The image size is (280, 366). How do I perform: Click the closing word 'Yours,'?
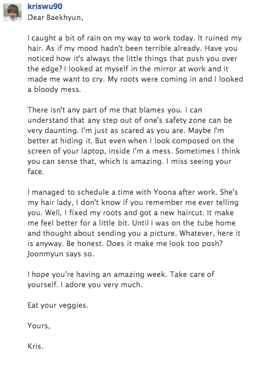(x=39, y=325)
